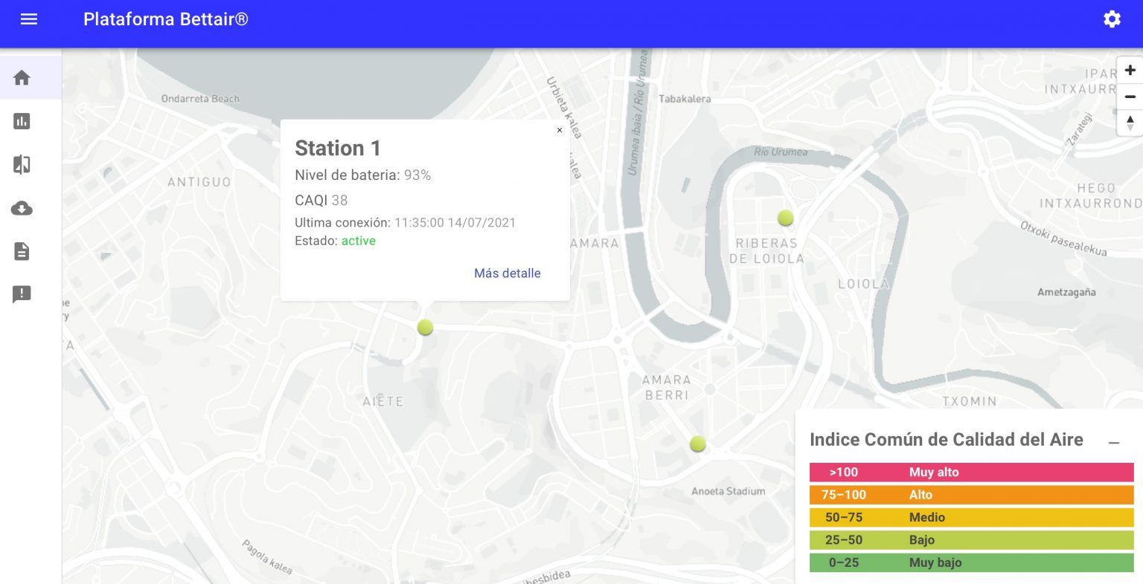Image resolution: width=1143 pixels, height=584 pixels.
Task: Click the map zoom-out minus control
Action: [x=1130, y=97]
